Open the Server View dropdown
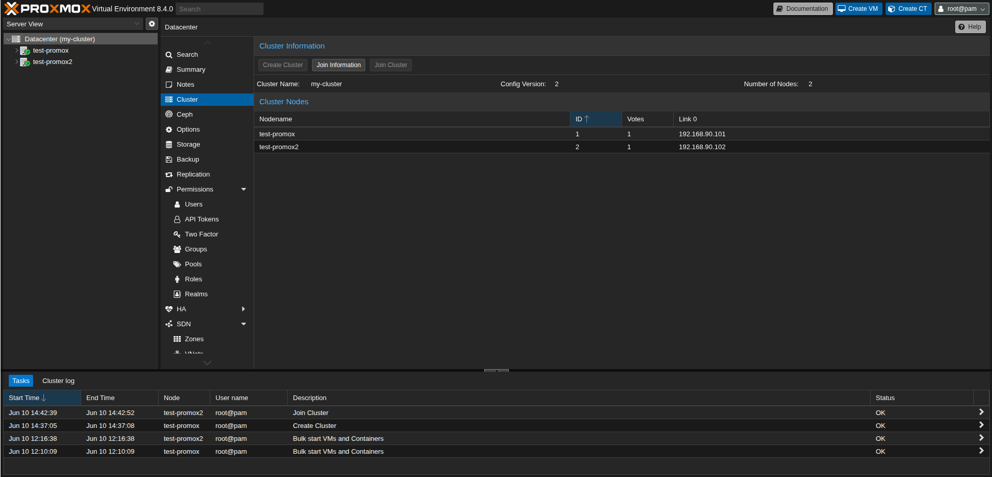Image resolution: width=992 pixels, height=477 pixels. coord(72,24)
